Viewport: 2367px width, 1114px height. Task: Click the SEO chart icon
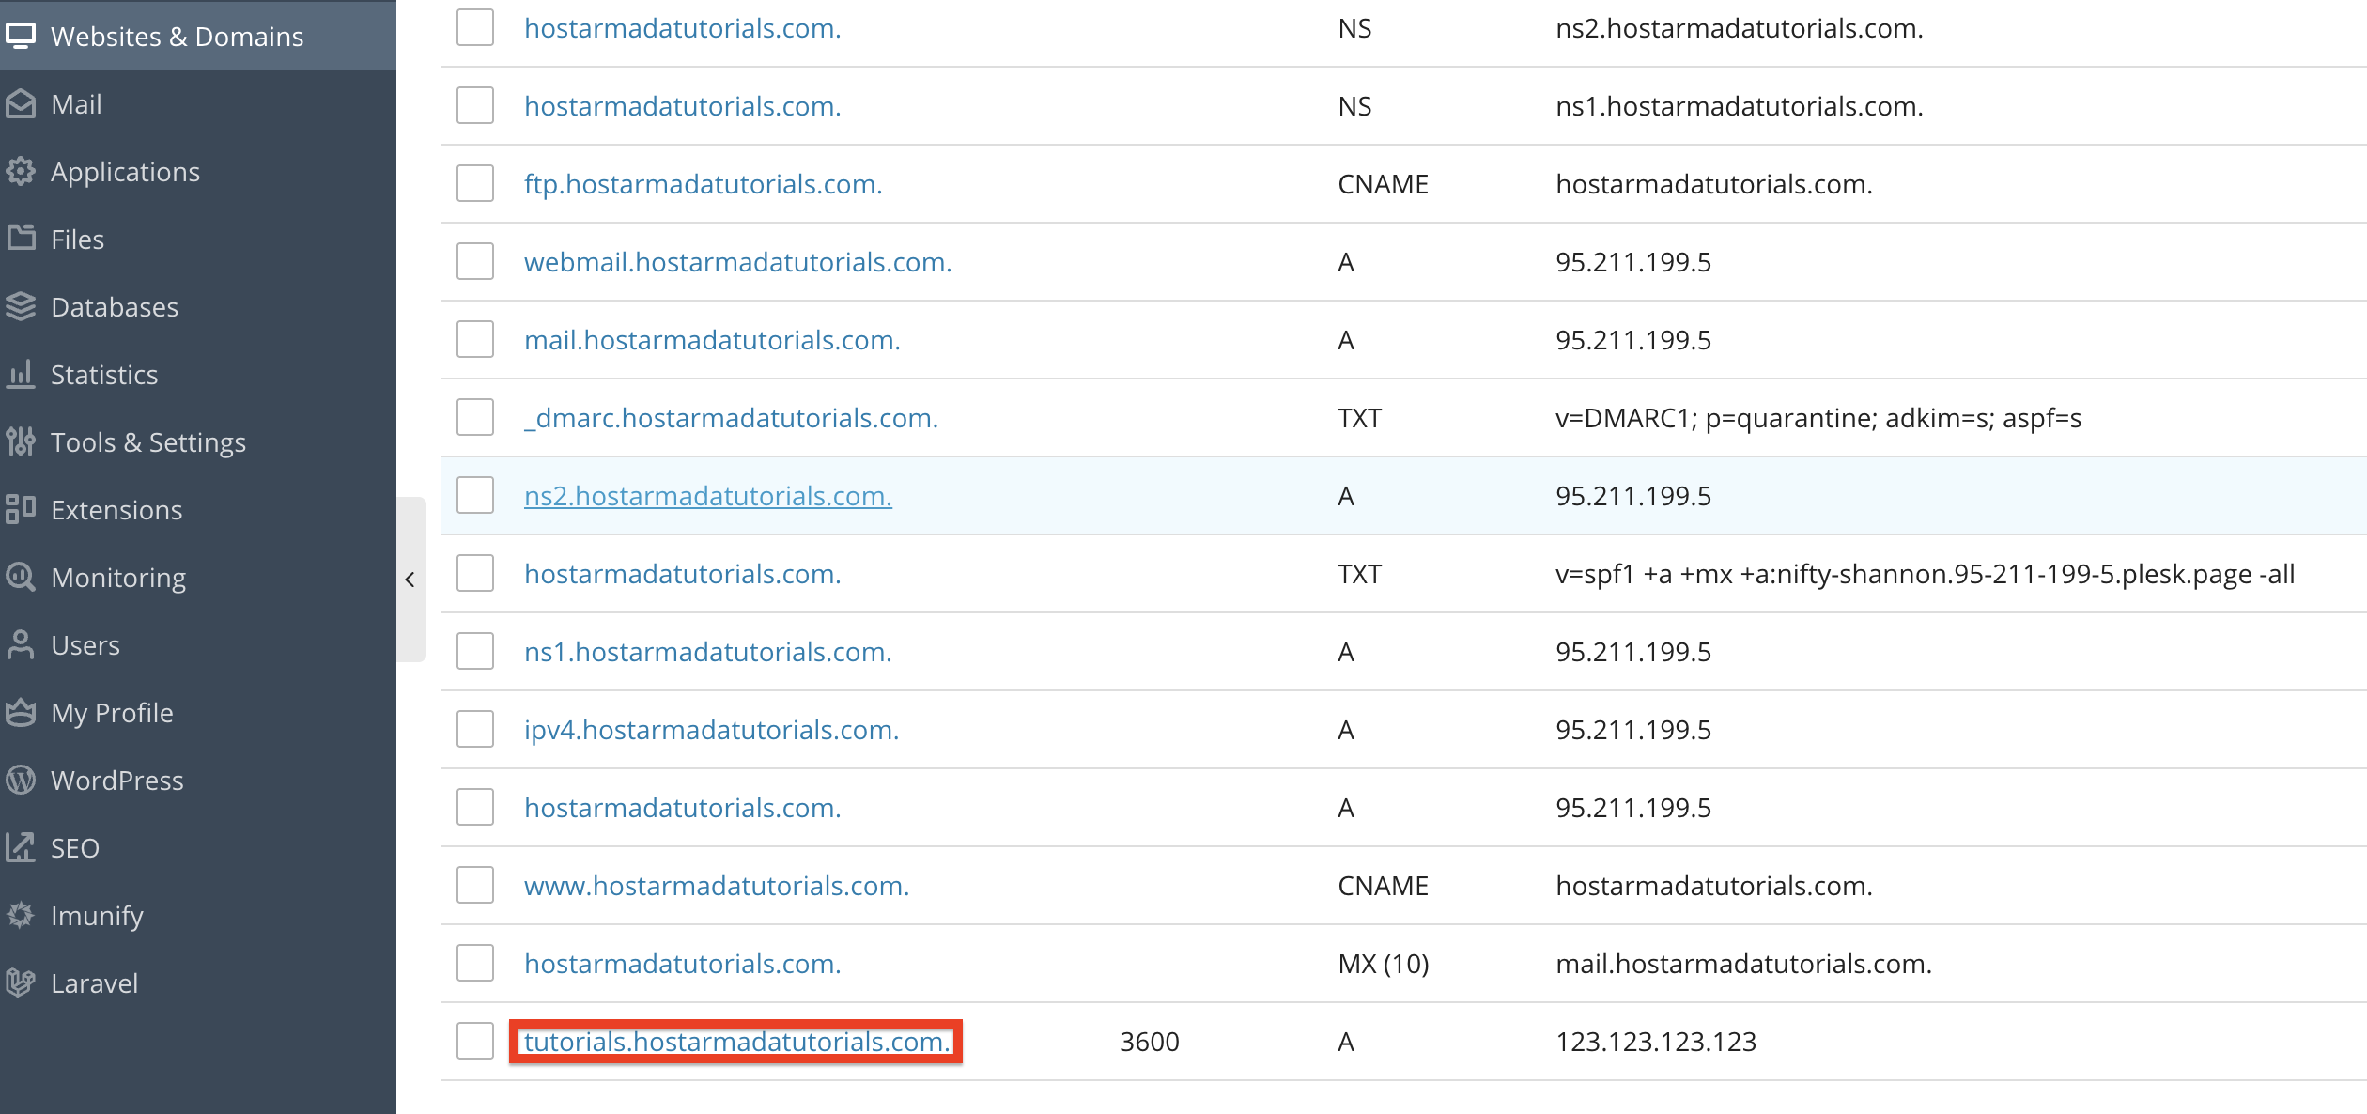21,847
